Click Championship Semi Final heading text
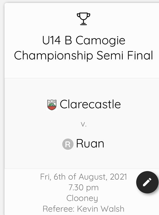This screenshot has width=159, height=215. (83, 56)
